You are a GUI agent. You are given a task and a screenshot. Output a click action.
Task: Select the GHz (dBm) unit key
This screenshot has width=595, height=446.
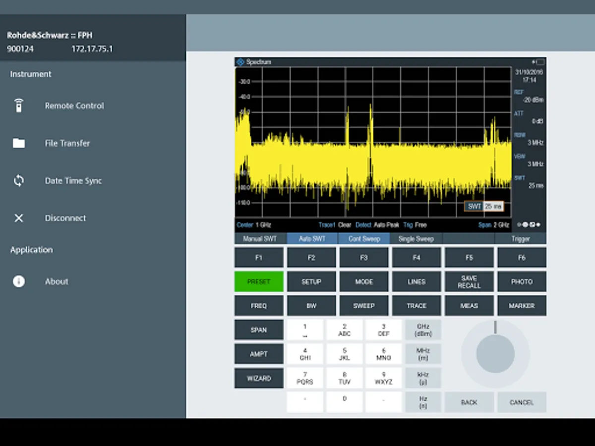point(423,330)
